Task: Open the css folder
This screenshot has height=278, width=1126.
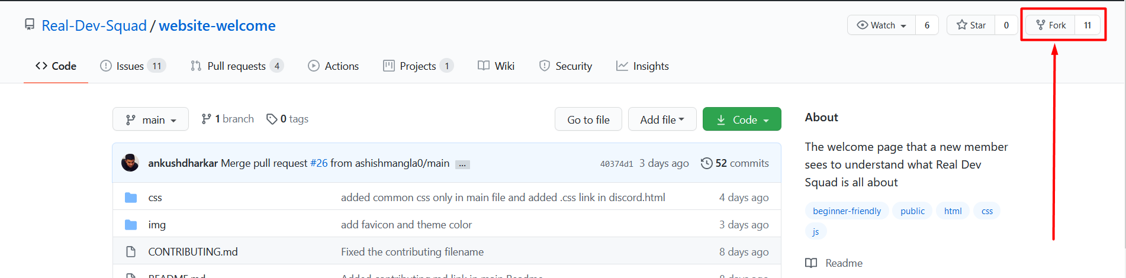Action: 155,198
